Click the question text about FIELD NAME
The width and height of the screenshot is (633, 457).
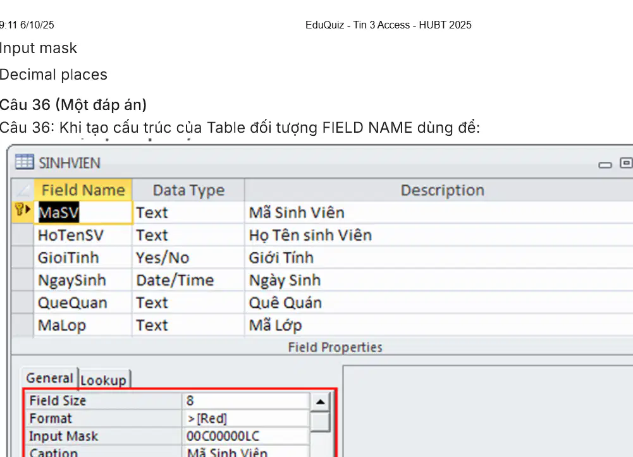[240, 128]
